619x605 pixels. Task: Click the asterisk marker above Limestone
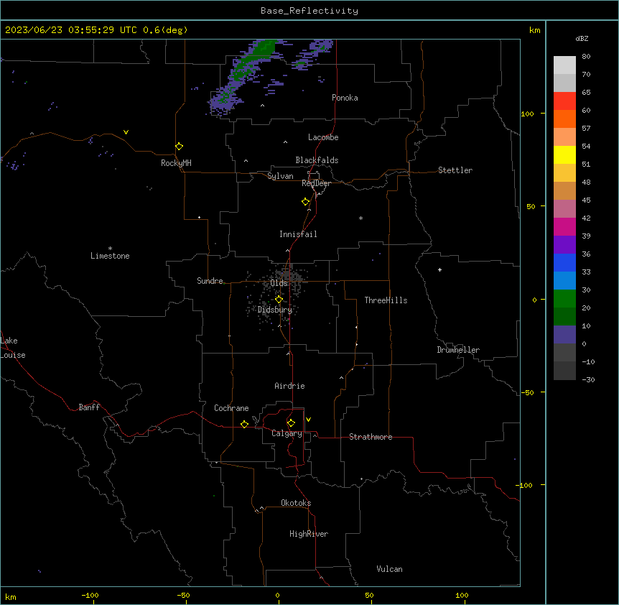click(x=110, y=249)
